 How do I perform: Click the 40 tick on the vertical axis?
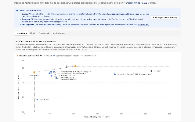click(x=23, y=97)
